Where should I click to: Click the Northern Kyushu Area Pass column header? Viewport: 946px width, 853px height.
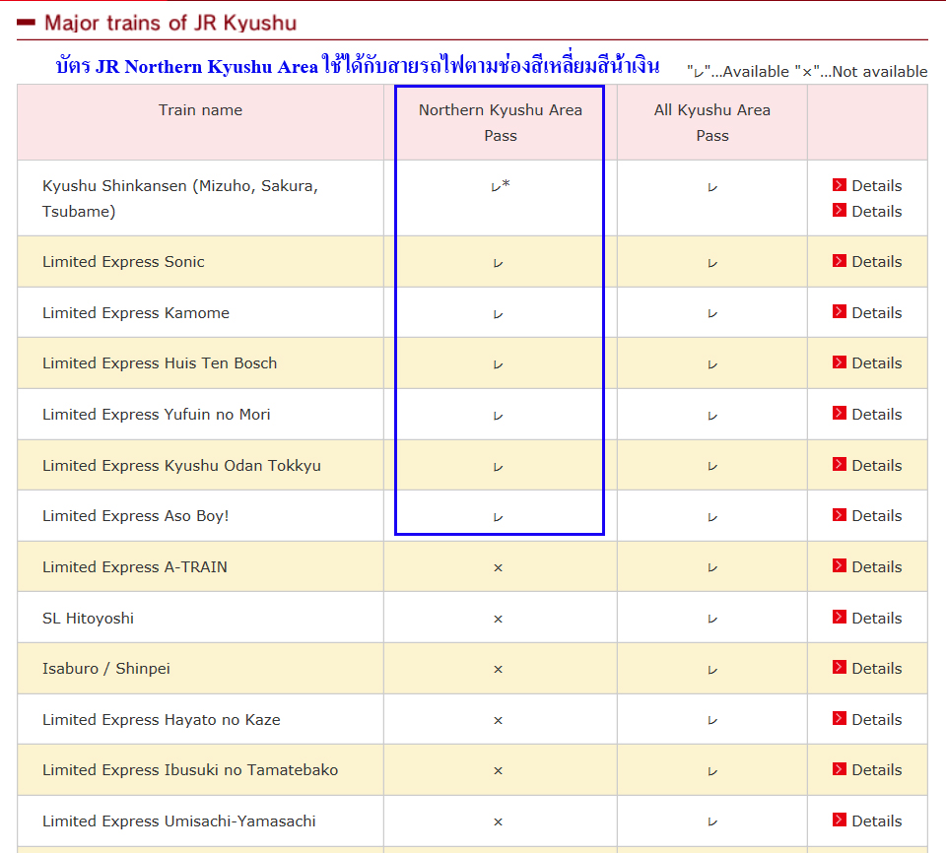click(500, 123)
